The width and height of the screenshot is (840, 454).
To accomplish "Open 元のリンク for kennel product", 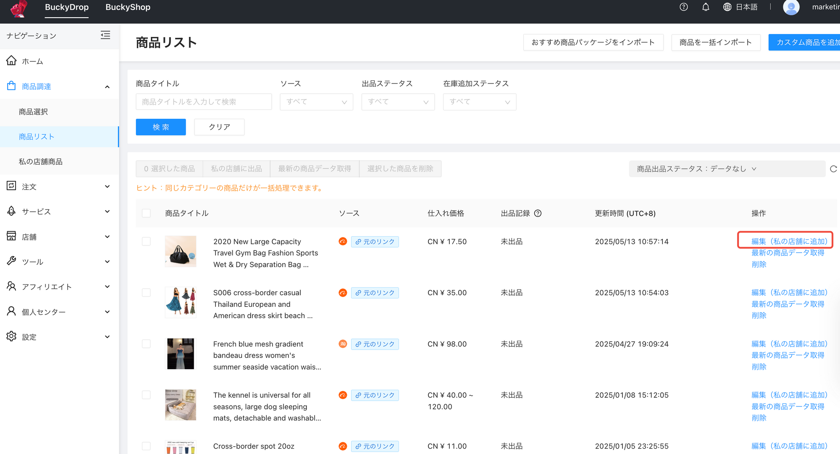I will point(375,395).
